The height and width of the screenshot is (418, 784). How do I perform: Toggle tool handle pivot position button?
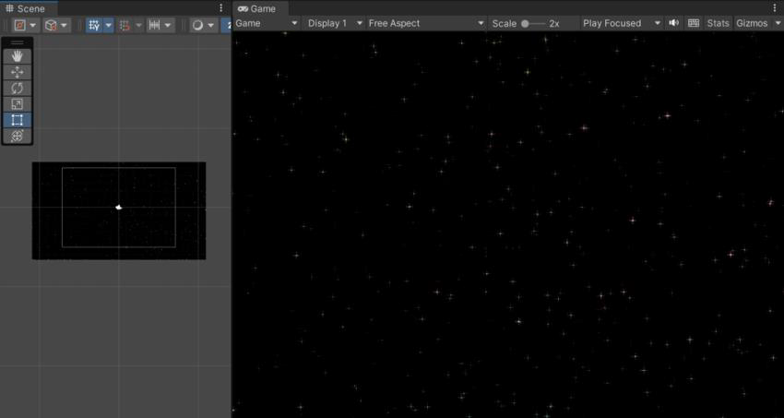click(20, 25)
